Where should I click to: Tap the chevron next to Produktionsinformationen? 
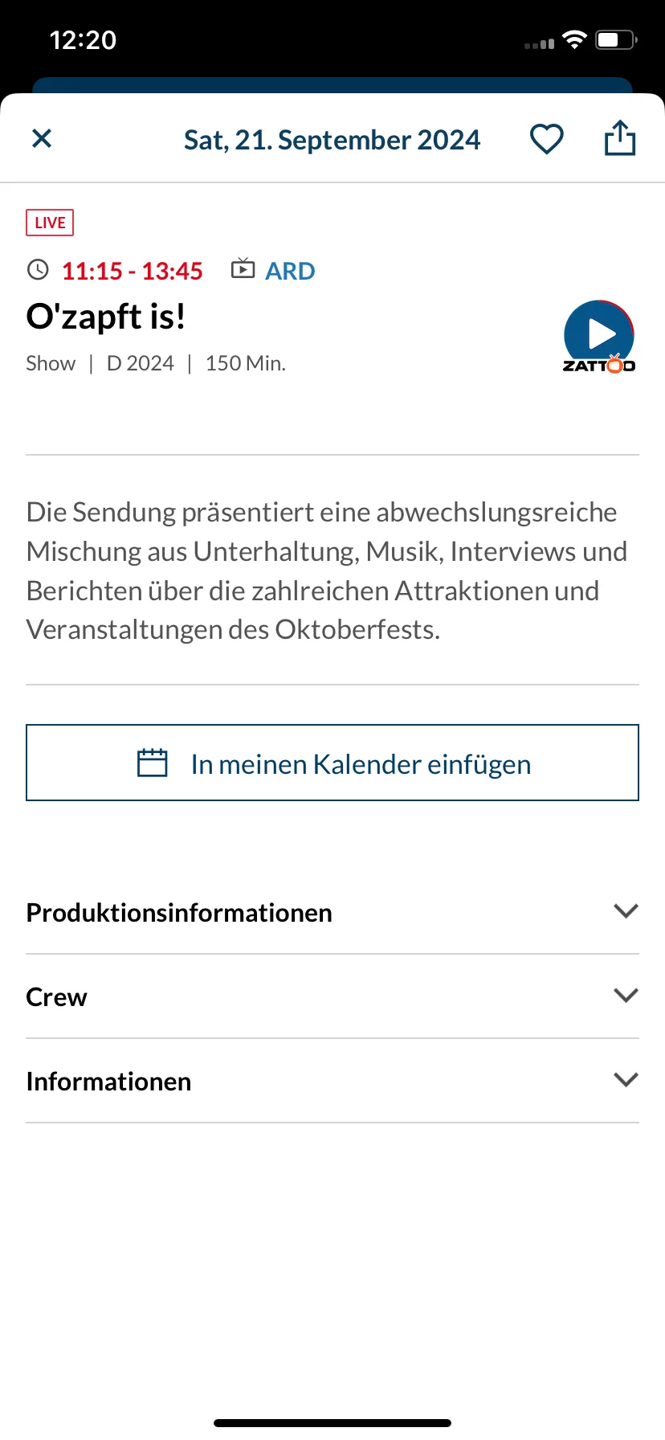click(626, 911)
